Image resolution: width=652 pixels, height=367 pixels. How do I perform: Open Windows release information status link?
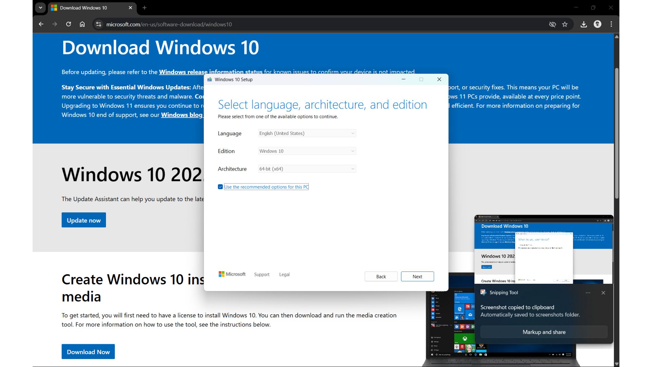pyautogui.click(x=211, y=72)
